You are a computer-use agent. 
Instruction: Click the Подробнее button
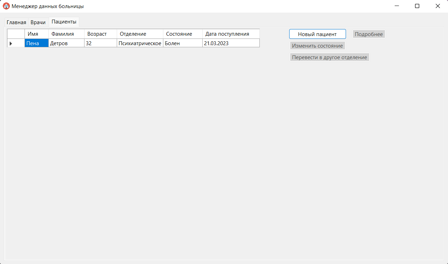point(369,34)
